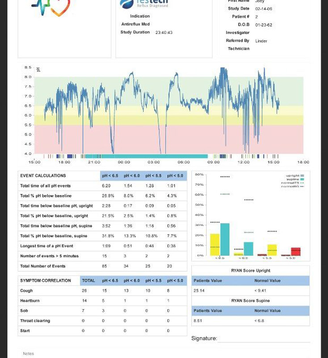The image size is (328, 358).
Task: Select the pH < 5.0 event column header
Action: [x=175, y=176]
